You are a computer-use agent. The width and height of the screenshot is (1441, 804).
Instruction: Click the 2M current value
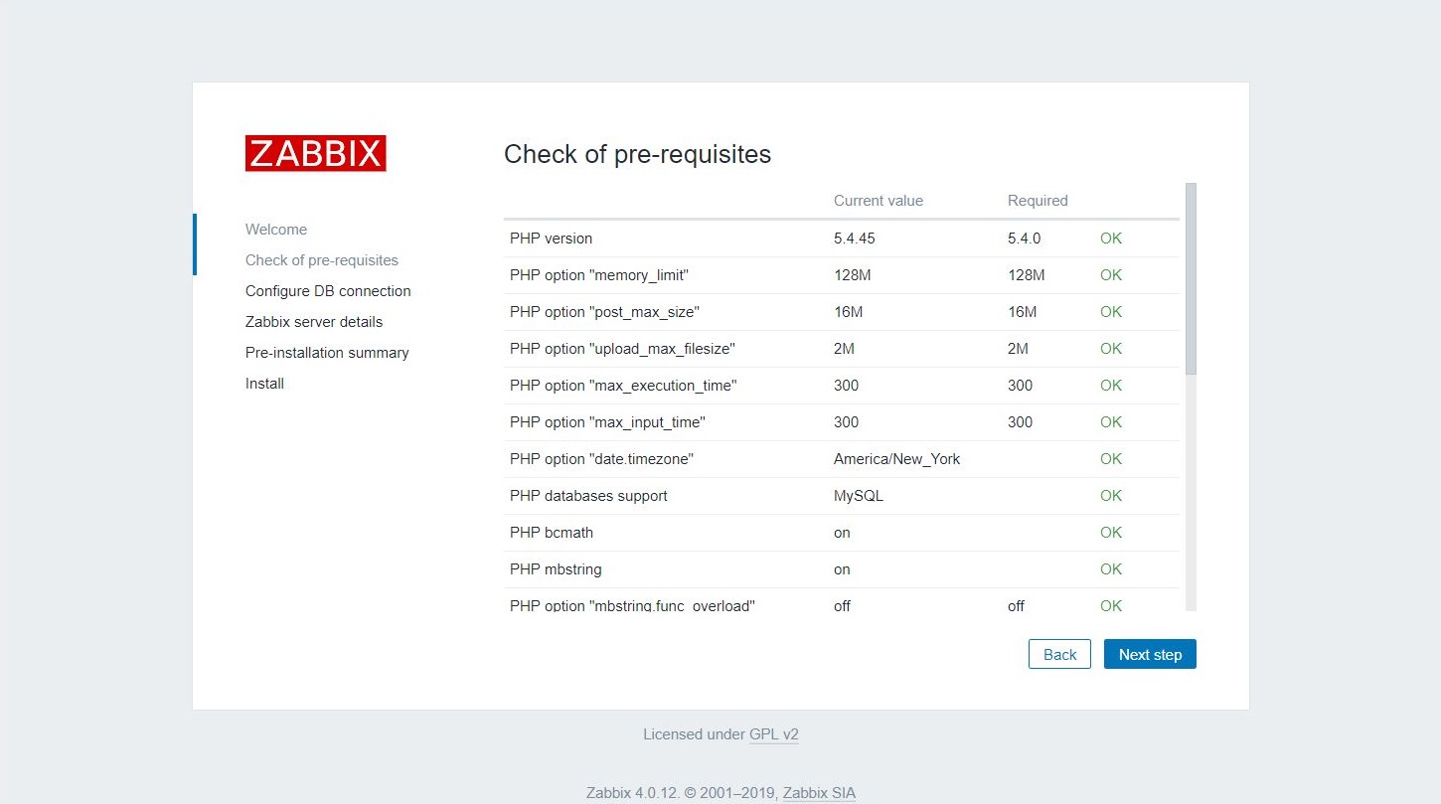click(844, 349)
